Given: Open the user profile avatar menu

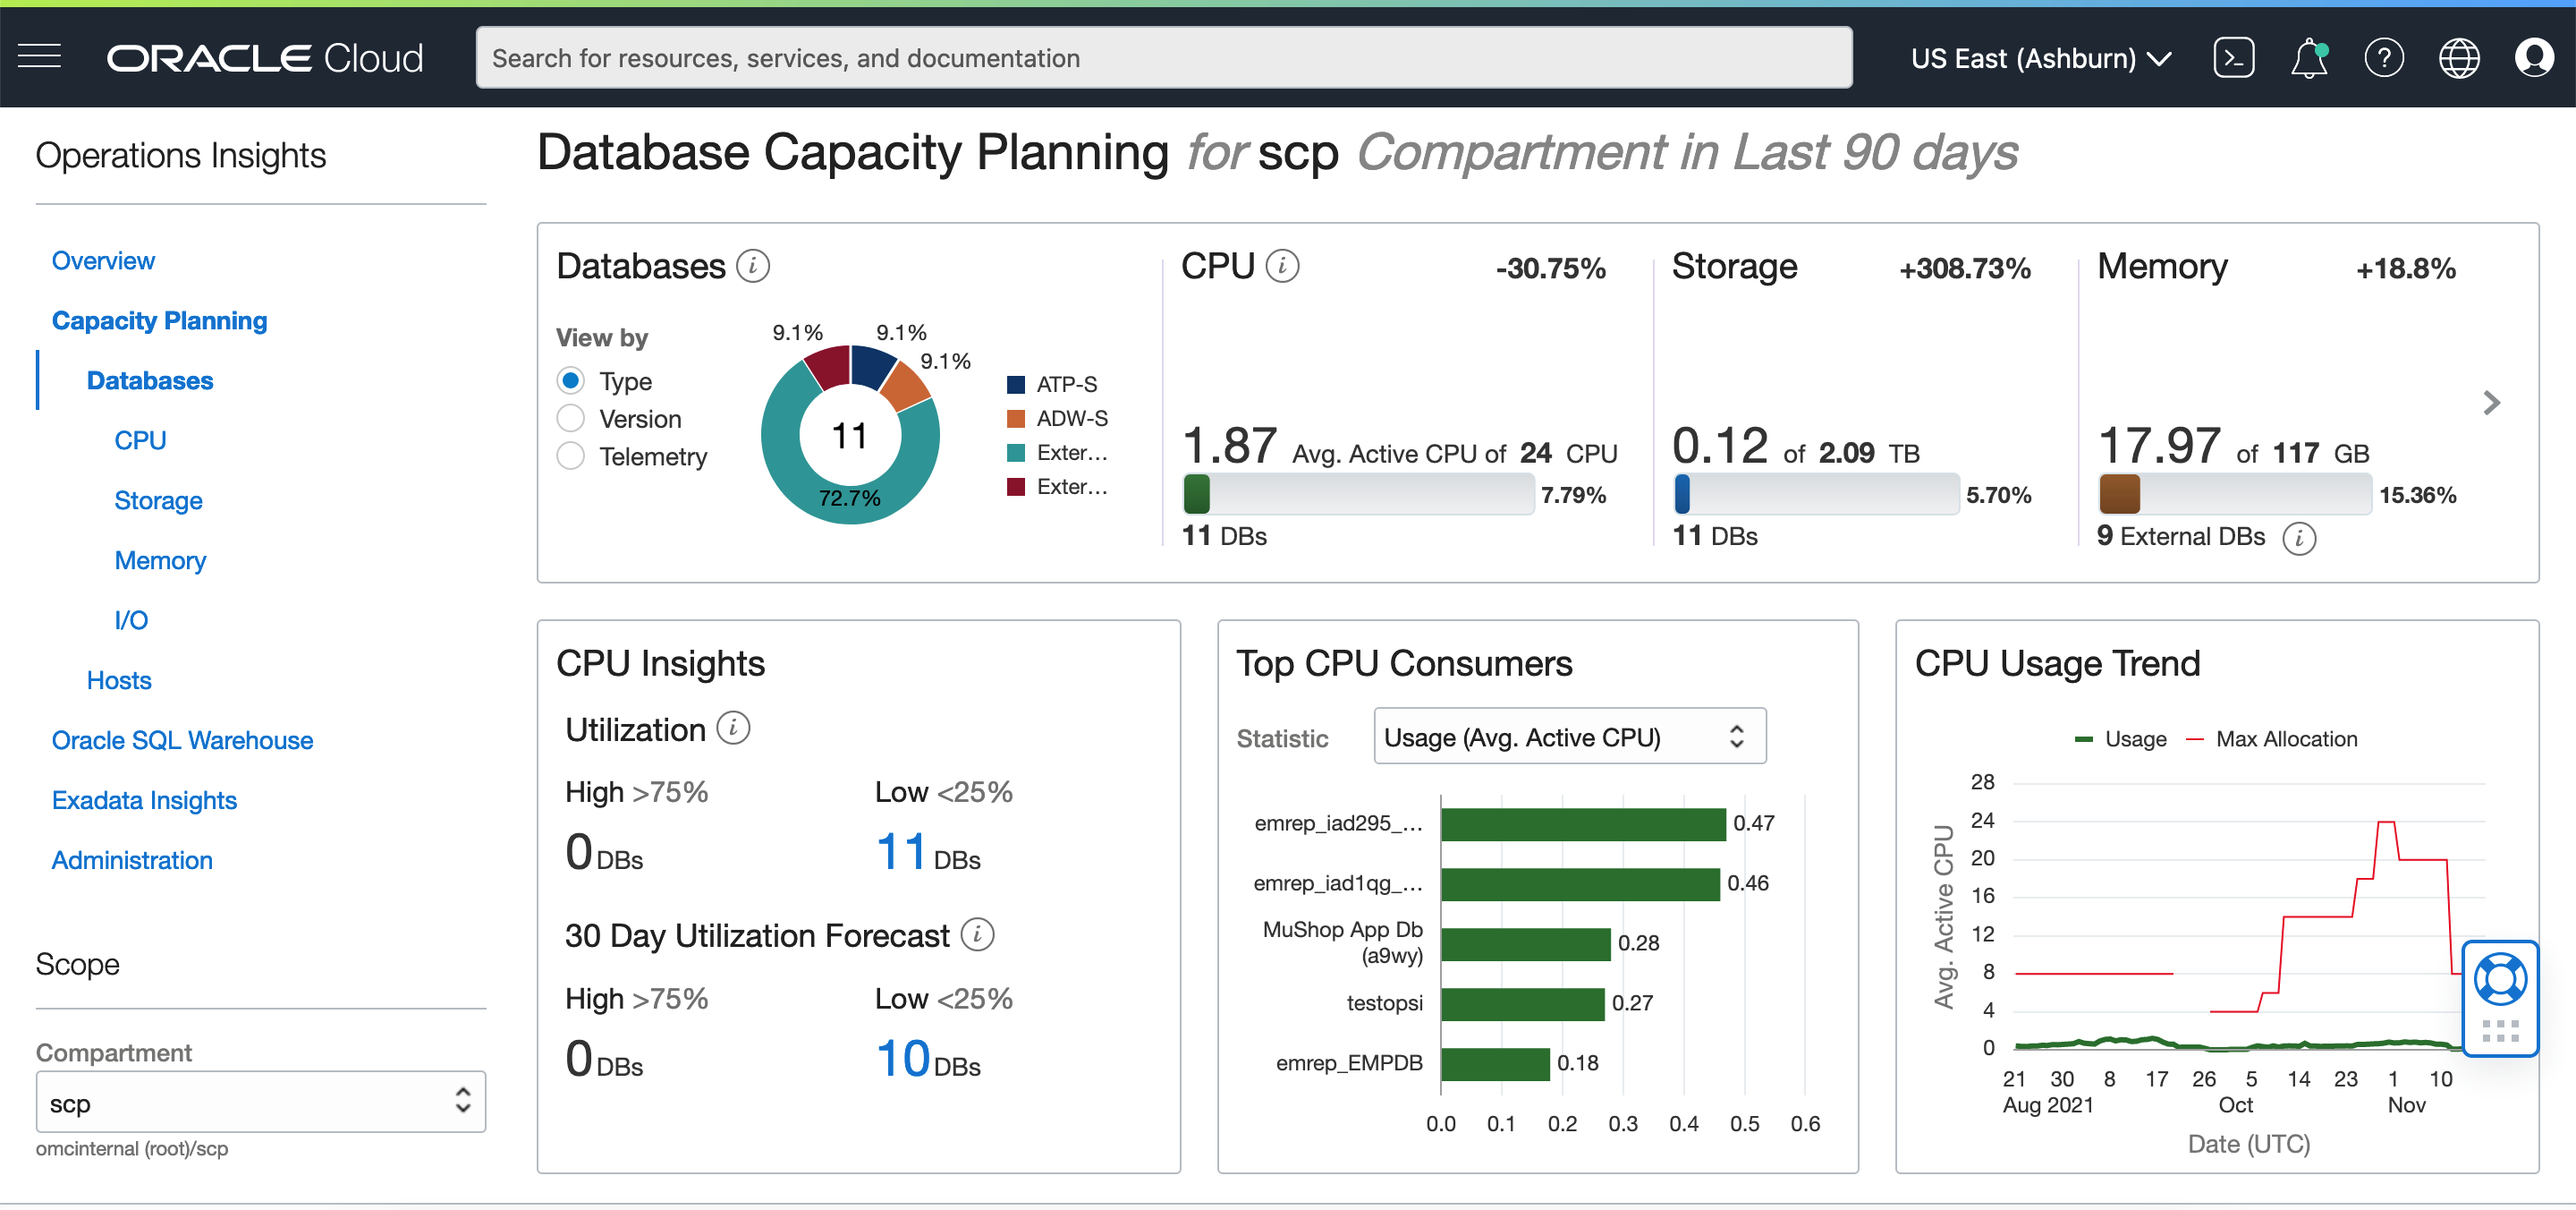Looking at the screenshot, I should tap(2533, 58).
